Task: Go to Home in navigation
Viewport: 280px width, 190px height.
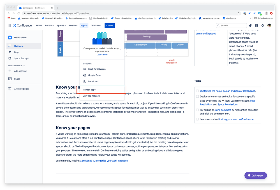Action: (x=39, y=25)
